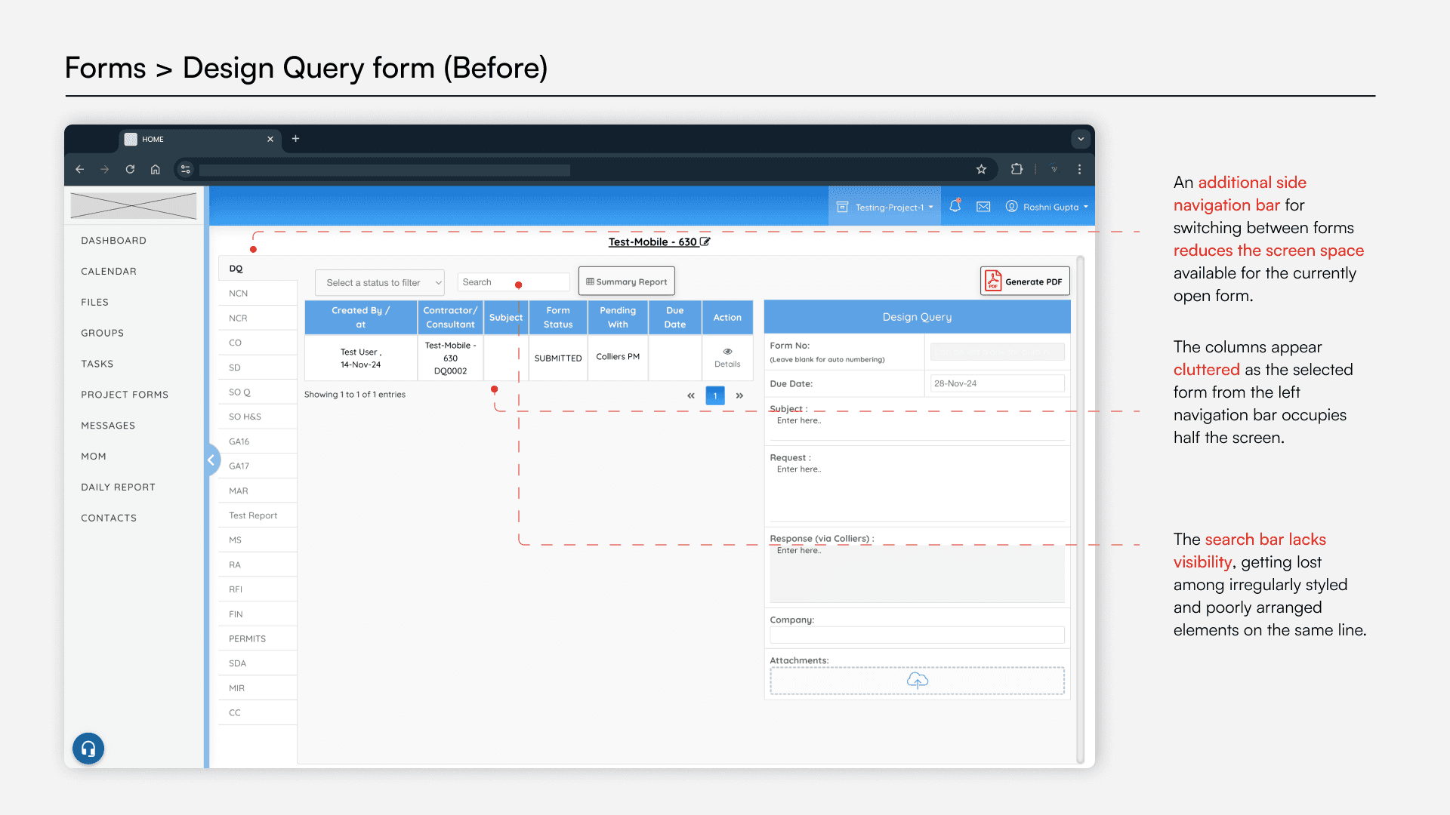Click edit icon beside Test-Mobile - 630

(705, 242)
